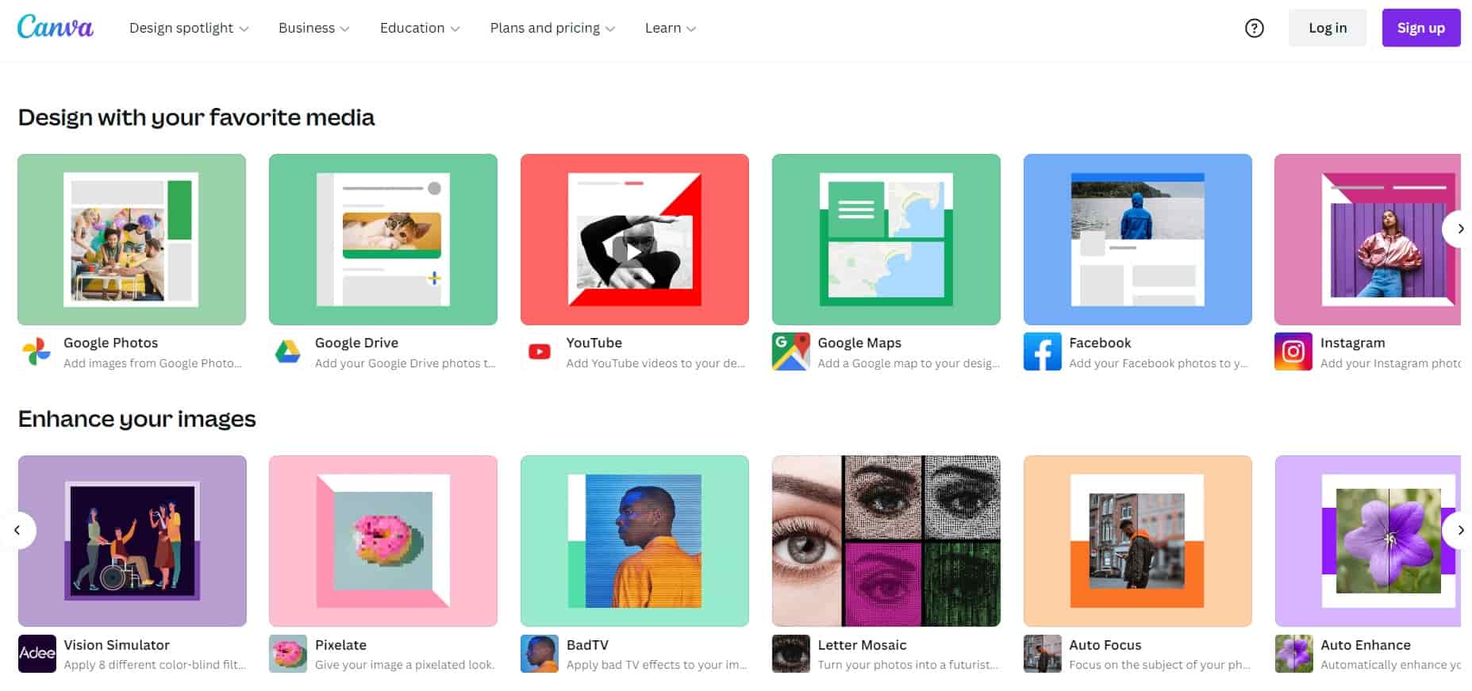Select the Google Drive cat preview card
The height and width of the screenshot is (691, 1472).
tap(383, 240)
